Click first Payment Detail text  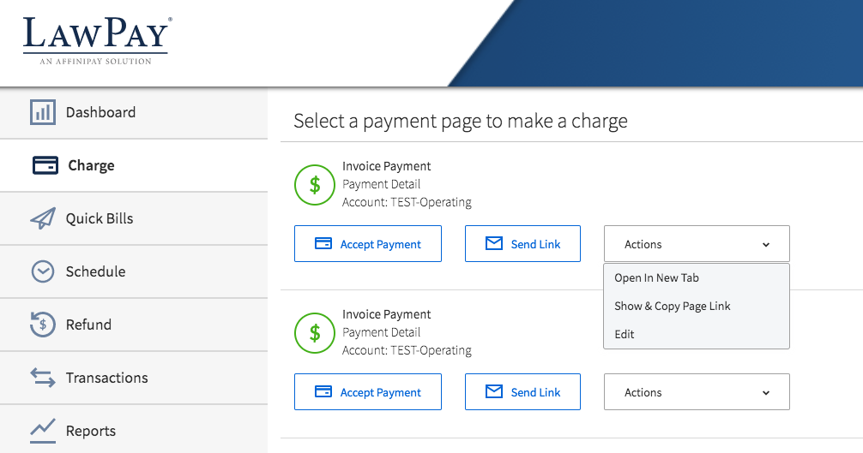pos(381,184)
